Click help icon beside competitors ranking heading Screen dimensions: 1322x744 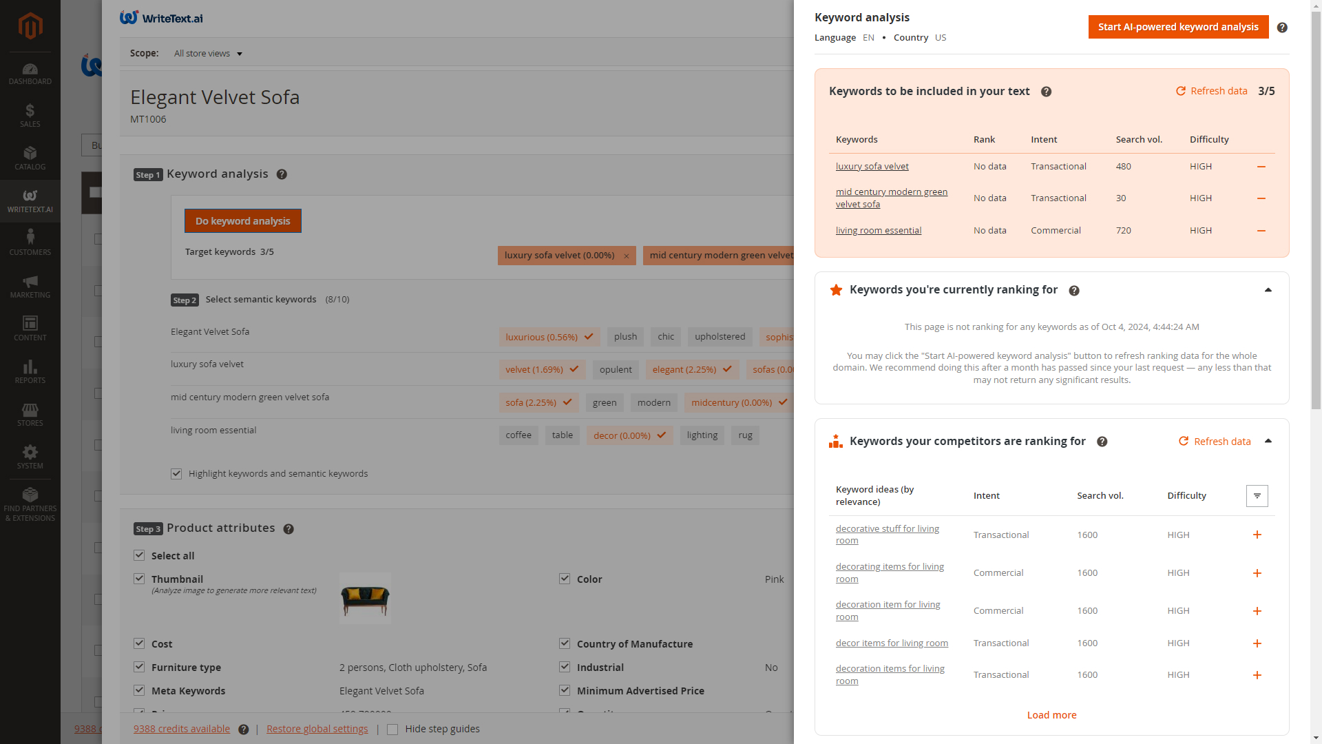(1102, 442)
